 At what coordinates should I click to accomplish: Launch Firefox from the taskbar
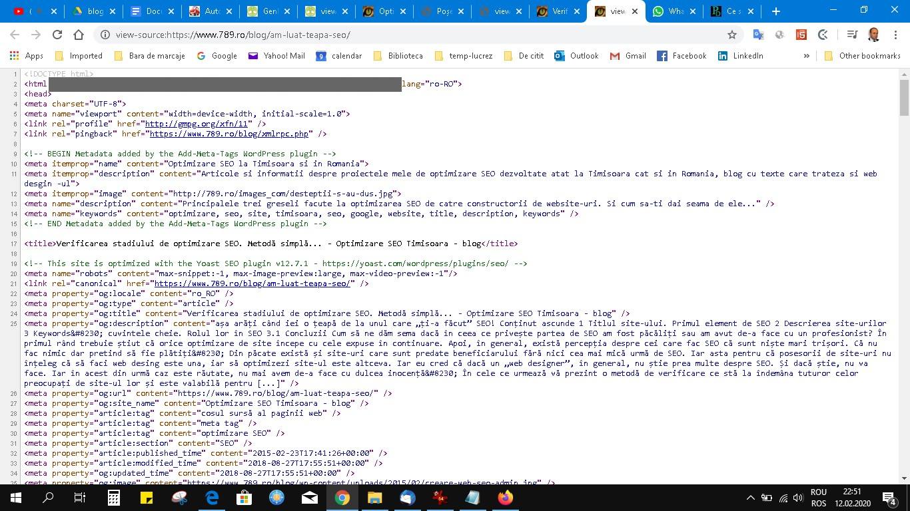pos(506,498)
